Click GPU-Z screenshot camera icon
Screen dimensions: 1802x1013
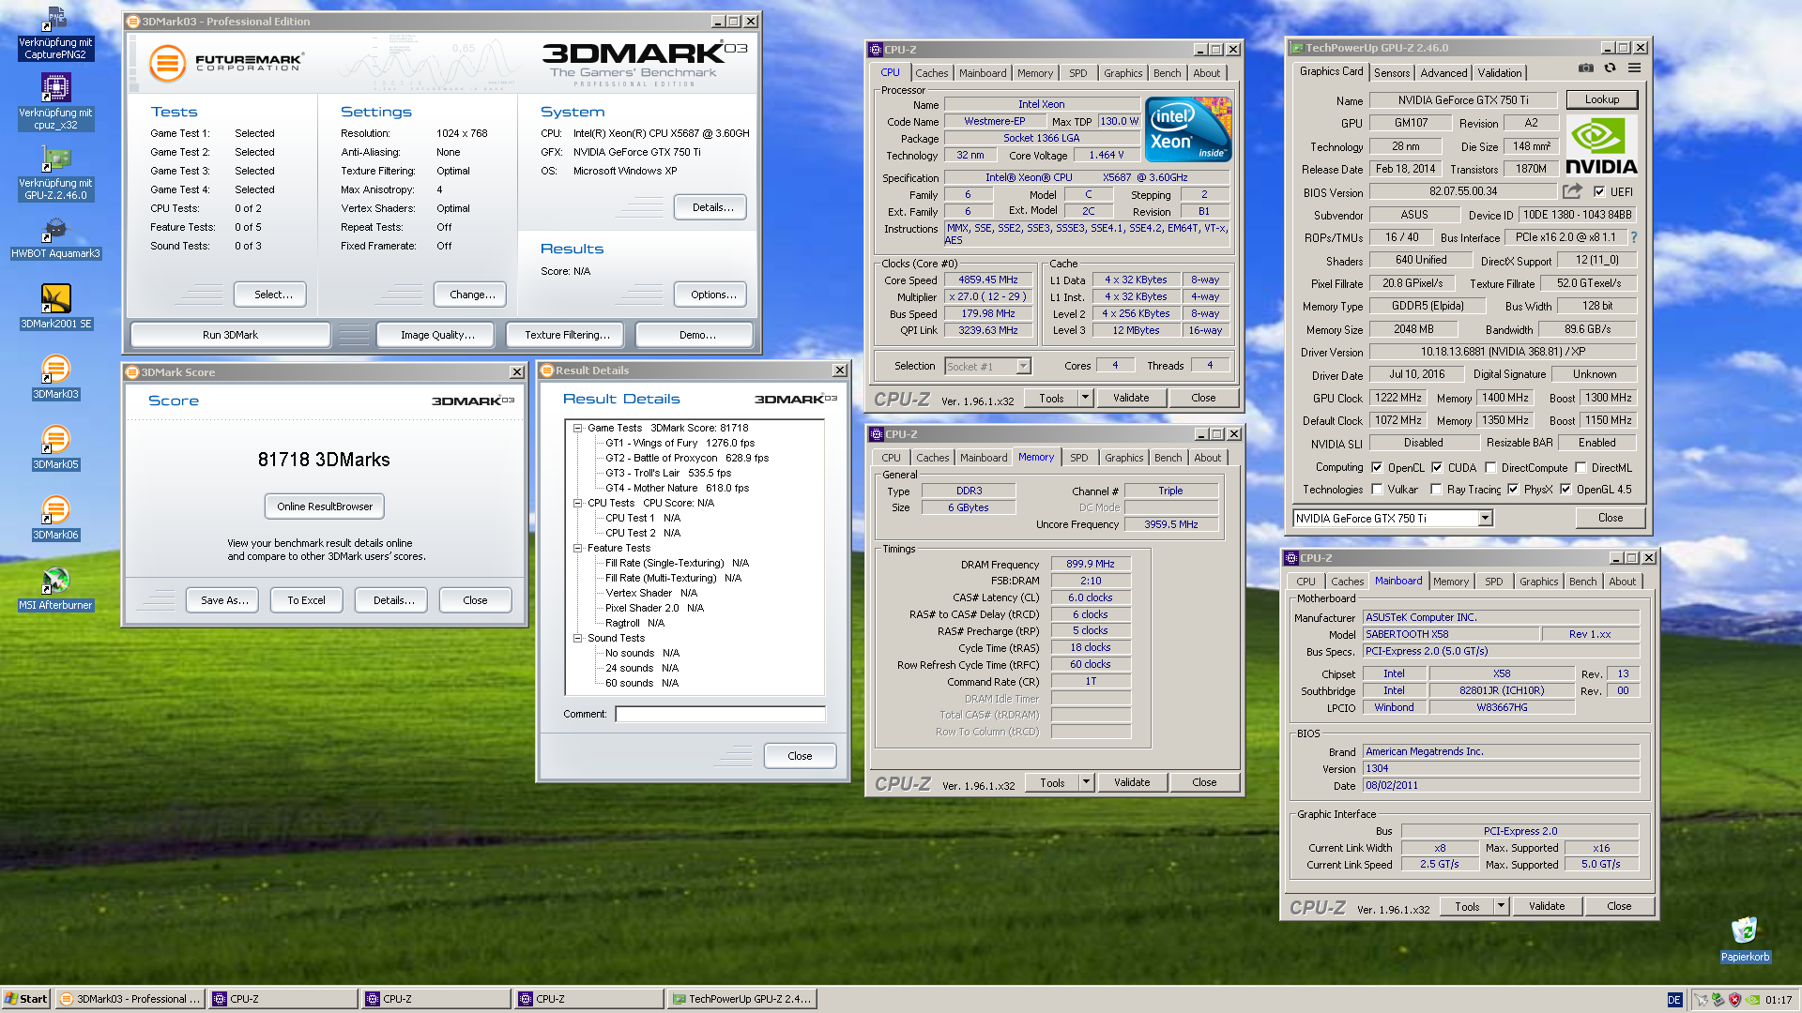1585,68
